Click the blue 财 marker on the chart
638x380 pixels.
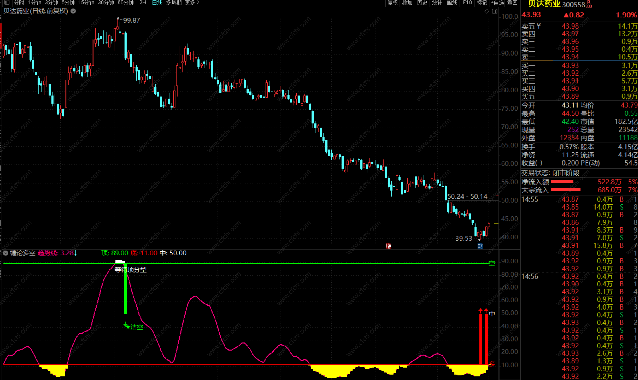point(480,246)
